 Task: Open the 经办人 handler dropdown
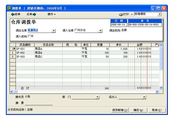pos(144,97)
